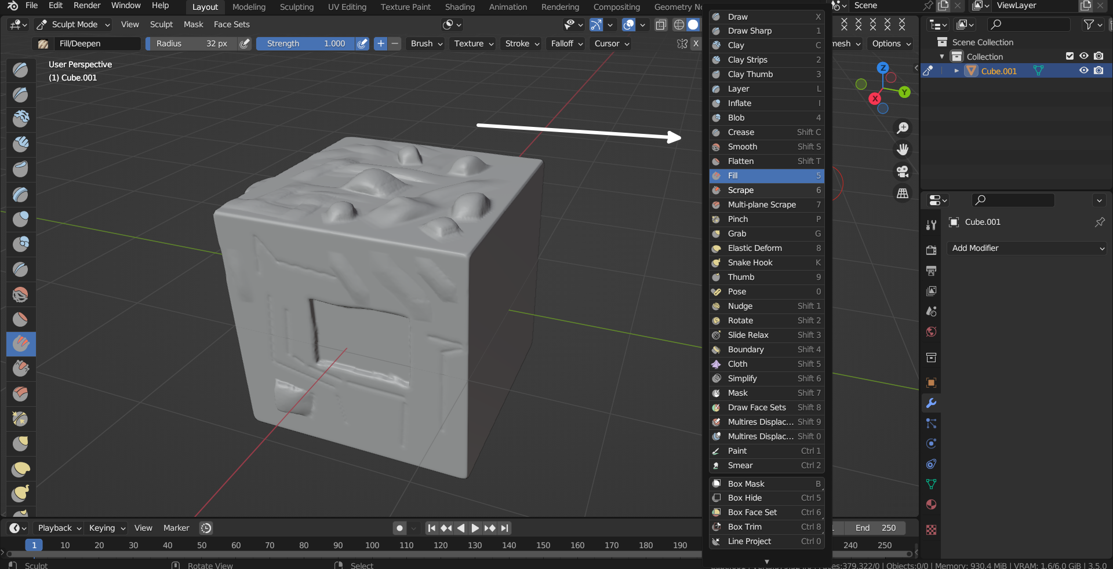The width and height of the screenshot is (1113, 569).
Task: Open the Brush settings dropdown
Action: click(x=426, y=43)
